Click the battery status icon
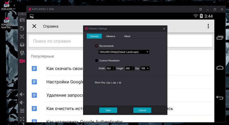229x125 pixels. click(x=201, y=16)
